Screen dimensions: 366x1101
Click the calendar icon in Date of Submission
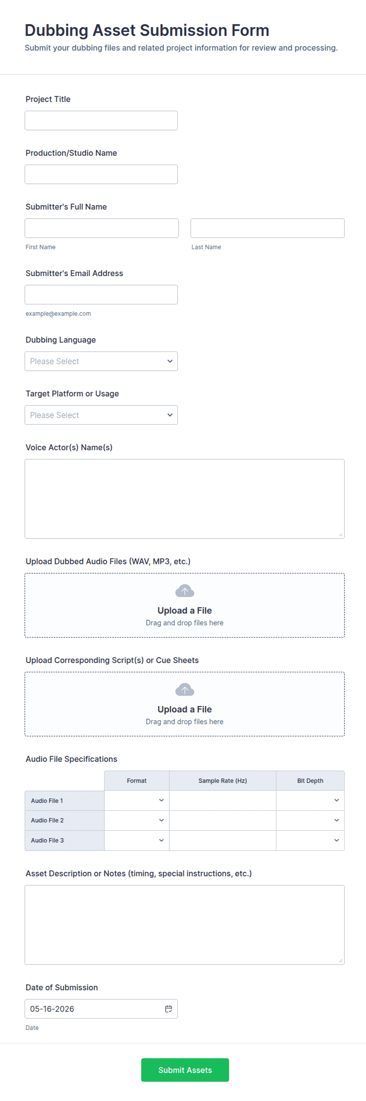pos(168,1009)
